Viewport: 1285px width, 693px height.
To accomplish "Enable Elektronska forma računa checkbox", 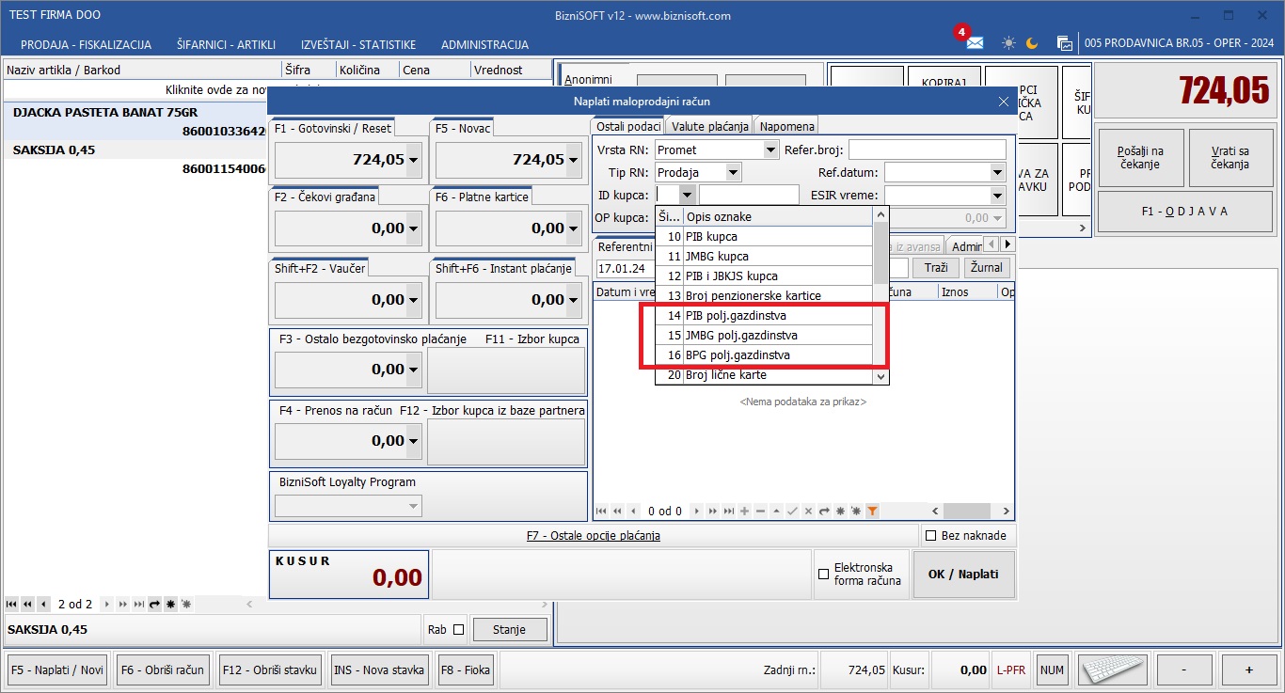I will [824, 574].
